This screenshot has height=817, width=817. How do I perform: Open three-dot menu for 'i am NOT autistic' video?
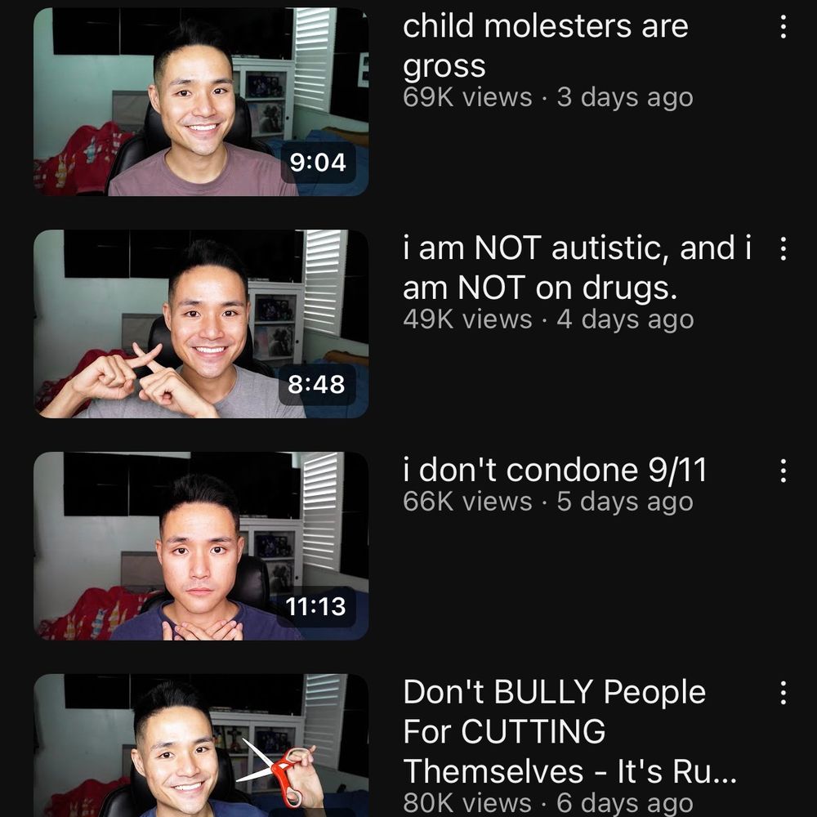pyautogui.click(x=783, y=248)
